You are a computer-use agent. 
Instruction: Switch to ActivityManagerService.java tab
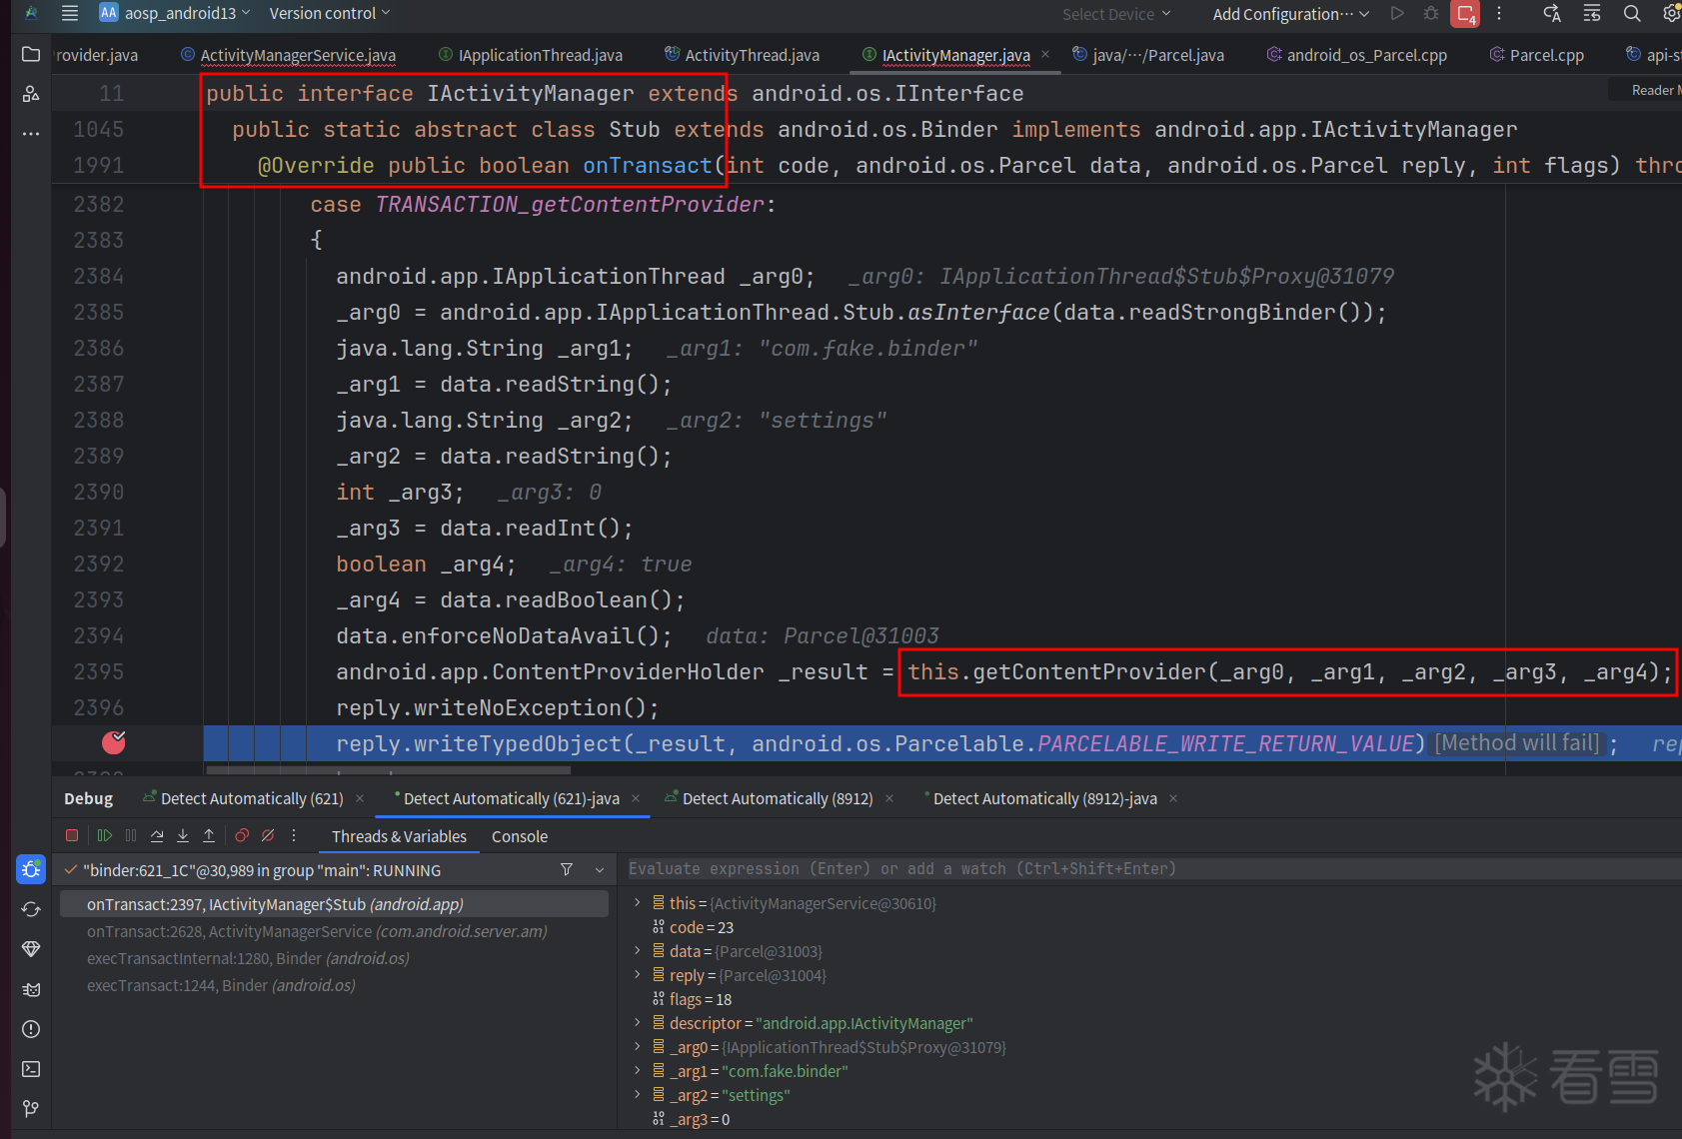click(288, 55)
